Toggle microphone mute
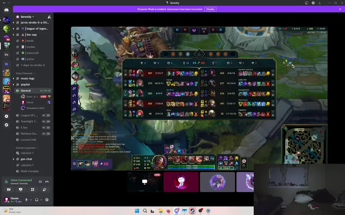 [26, 200]
